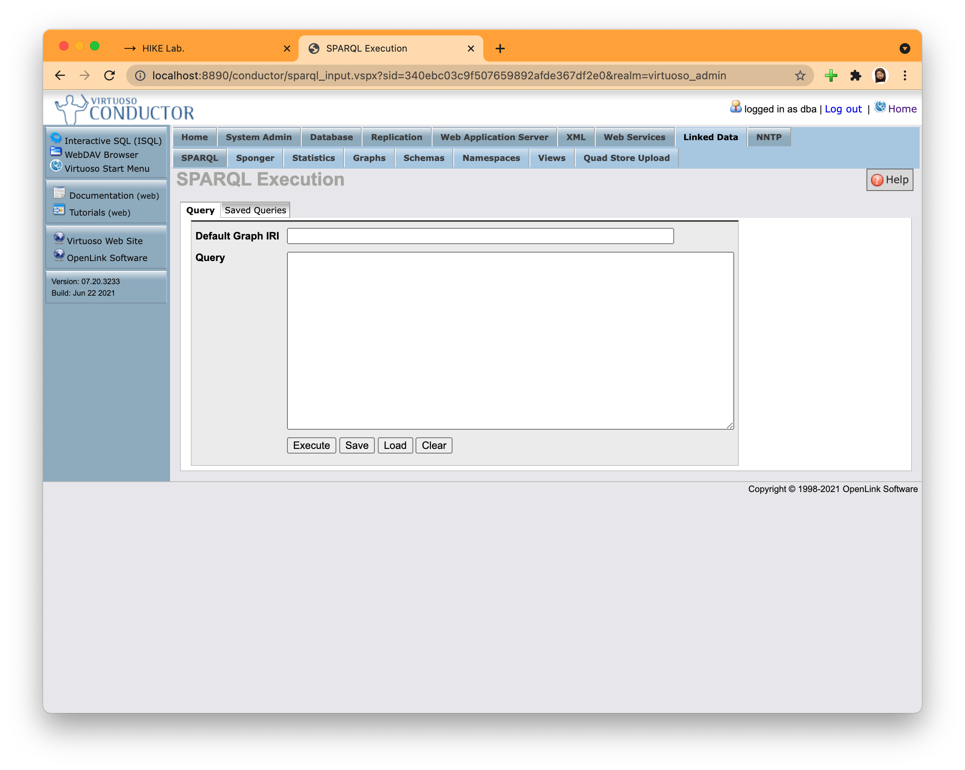
Task: Open the NNTP tab
Action: [768, 137]
